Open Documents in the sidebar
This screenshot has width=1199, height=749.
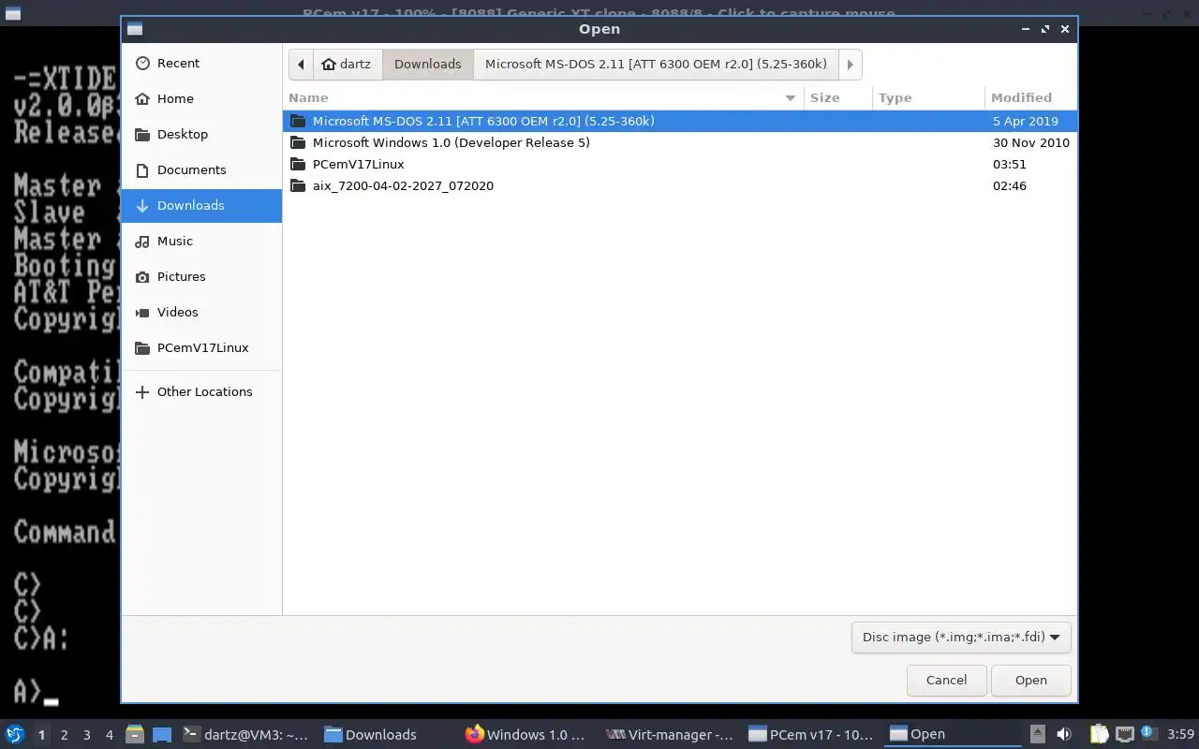coord(201,169)
